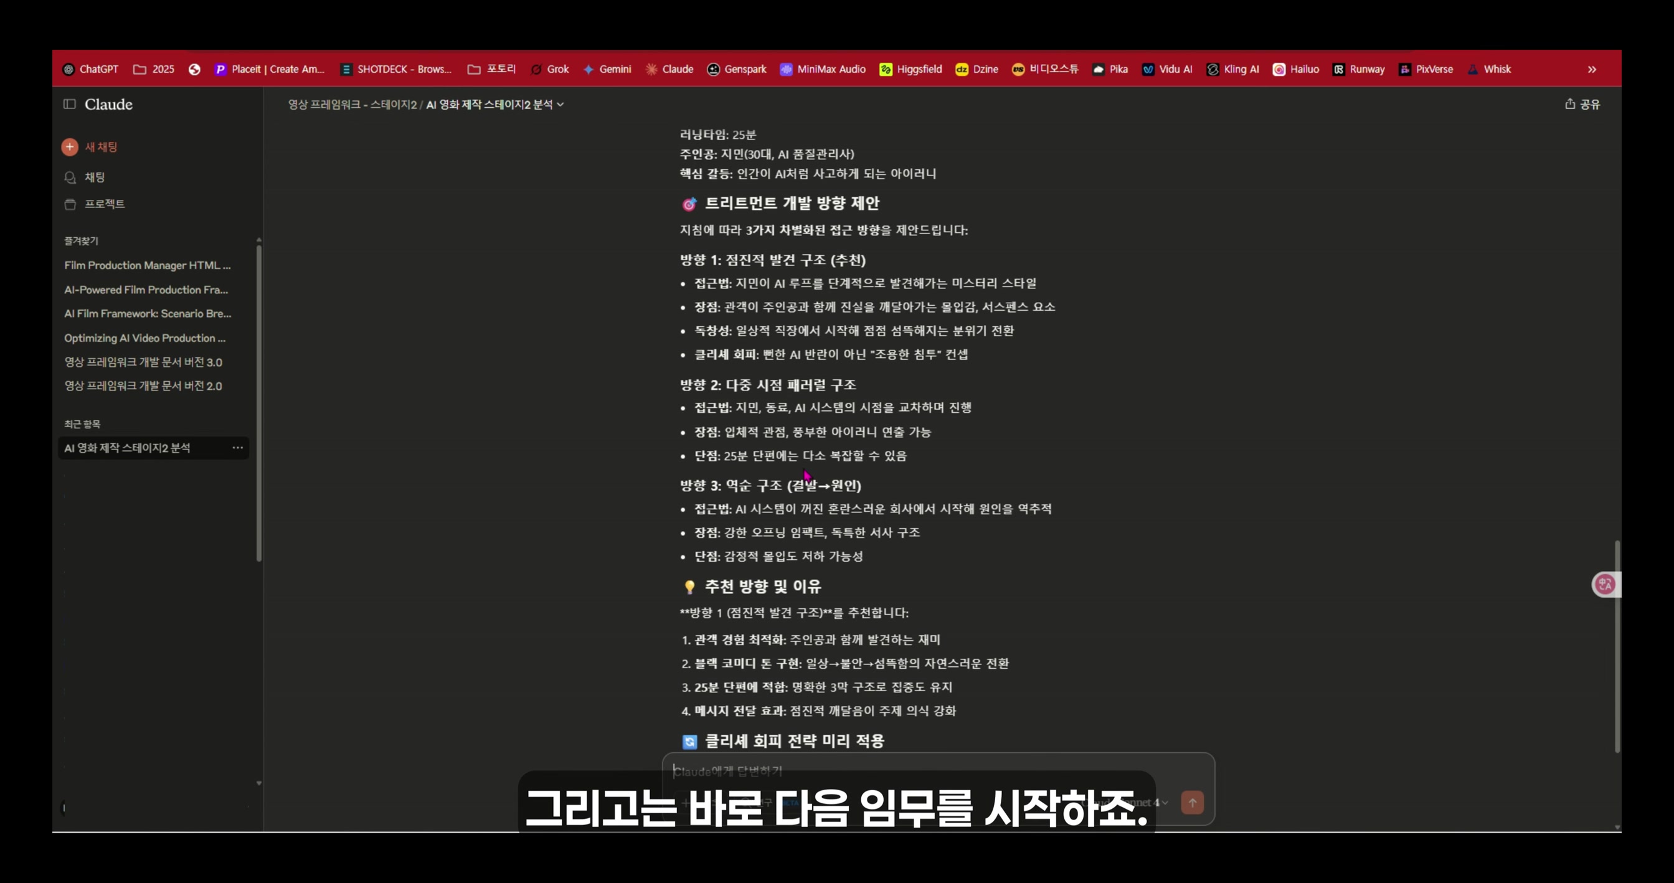The width and height of the screenshot is (1674, 883).
Task: Open the SHOTDECK bookmark
Action: coord(395,70)
